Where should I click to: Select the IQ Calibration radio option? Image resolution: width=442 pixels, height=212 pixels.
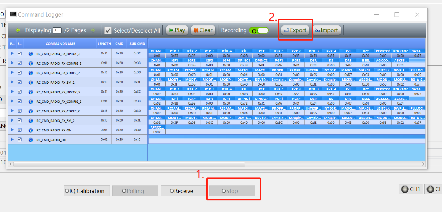(67, 191)
